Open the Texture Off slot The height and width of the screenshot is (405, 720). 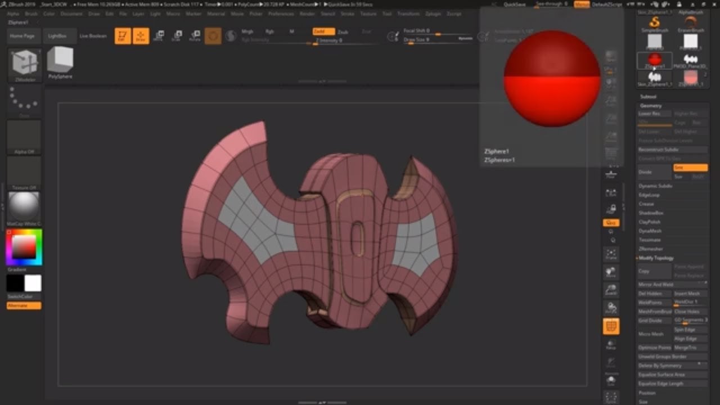(24, 173)
